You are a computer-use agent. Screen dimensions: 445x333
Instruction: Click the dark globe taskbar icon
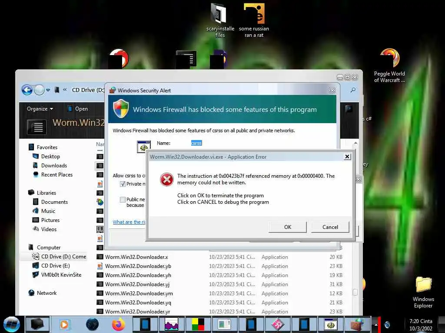92,324
